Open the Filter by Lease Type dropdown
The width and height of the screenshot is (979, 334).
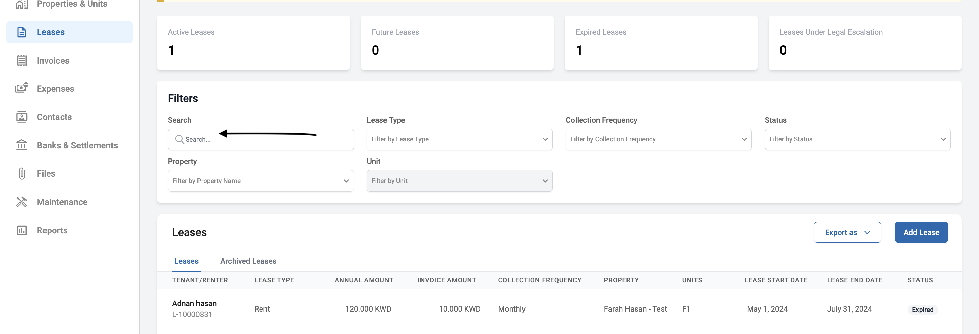pos(460,139)
